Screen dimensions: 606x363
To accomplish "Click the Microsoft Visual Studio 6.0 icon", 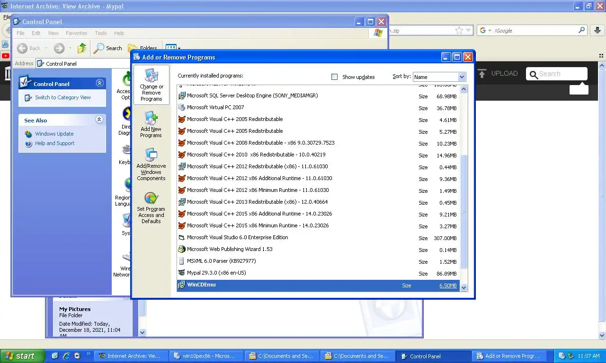I will 181,237.
